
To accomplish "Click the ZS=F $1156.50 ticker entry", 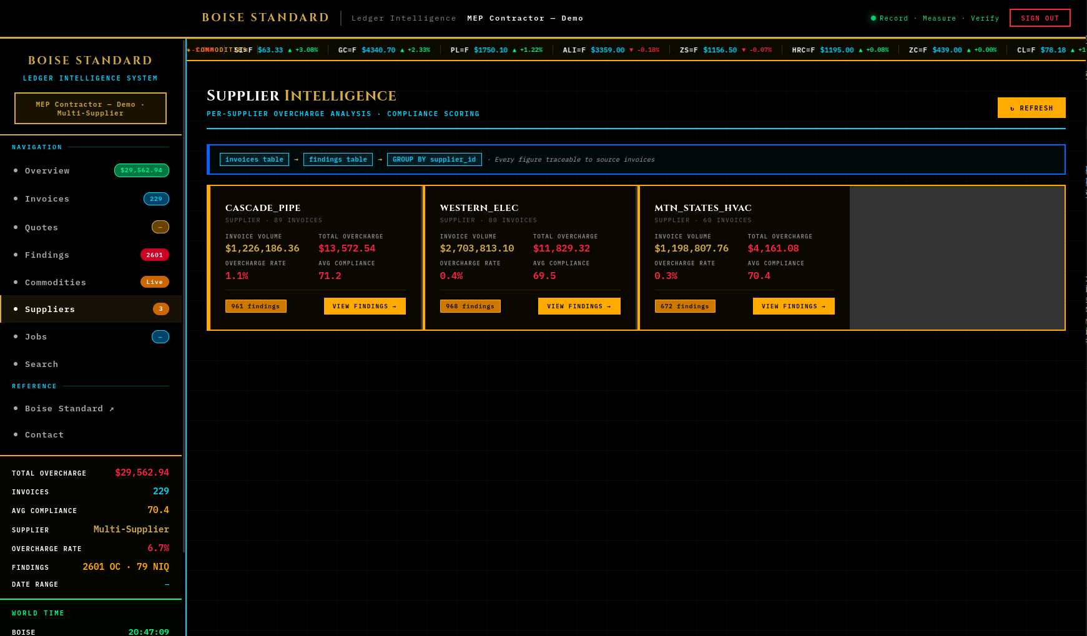I will coord(725,50).
